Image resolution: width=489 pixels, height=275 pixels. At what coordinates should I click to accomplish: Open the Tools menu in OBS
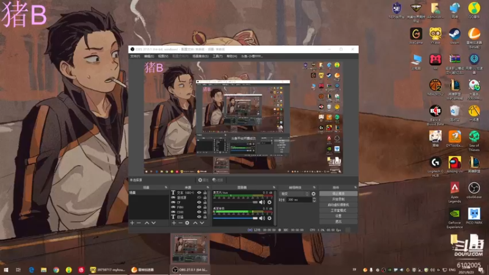pos(218,56)
